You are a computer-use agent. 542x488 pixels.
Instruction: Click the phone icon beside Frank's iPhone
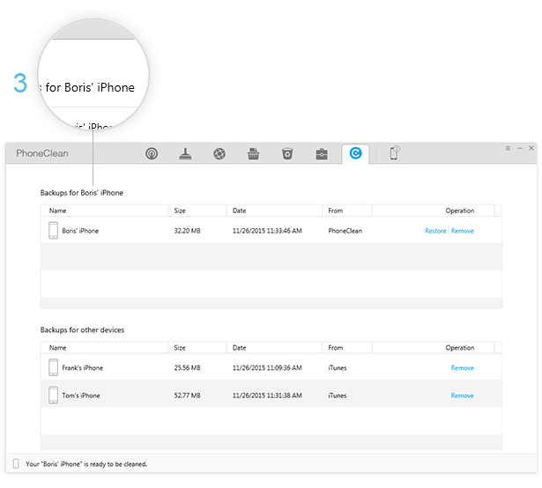(53, 367)
